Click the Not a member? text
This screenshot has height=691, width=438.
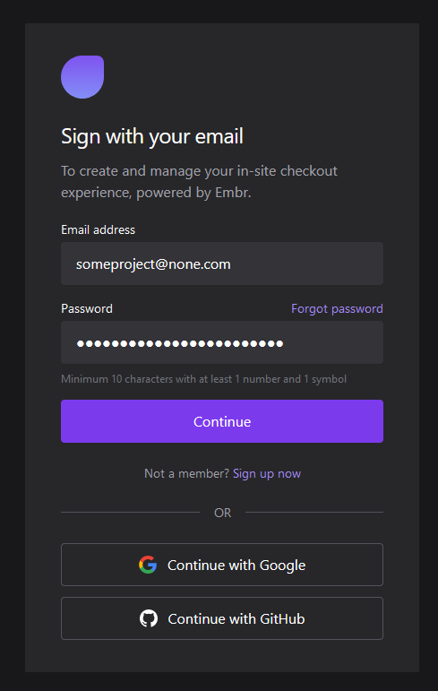187,474
